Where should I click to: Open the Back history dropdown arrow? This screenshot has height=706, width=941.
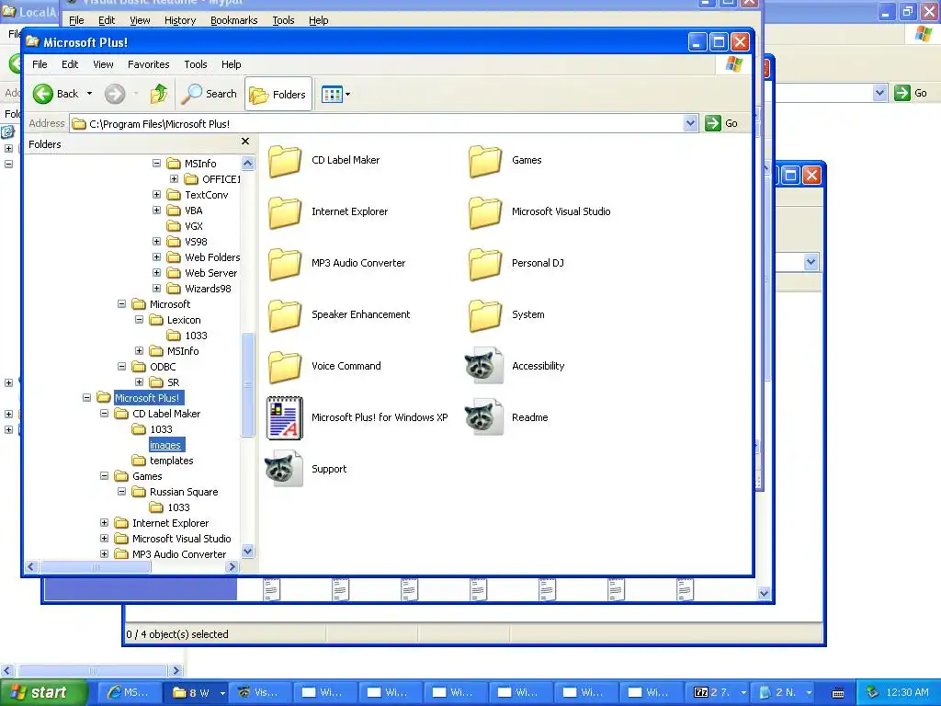tap(89, 94)
